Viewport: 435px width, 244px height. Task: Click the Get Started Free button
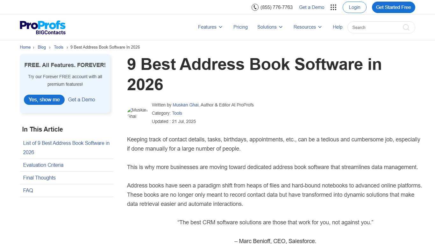pyautogui.click(x=393, y=7)
